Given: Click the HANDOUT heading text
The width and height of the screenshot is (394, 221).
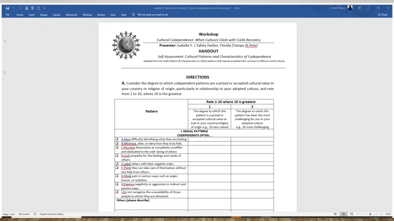Looking at the screenshot, I should [208, 51].
